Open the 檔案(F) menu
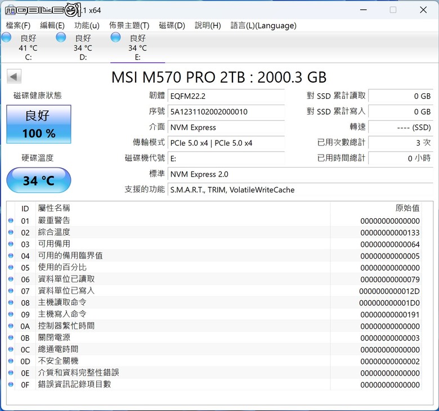The image size is (439, 411). click(x=18, y=26)
